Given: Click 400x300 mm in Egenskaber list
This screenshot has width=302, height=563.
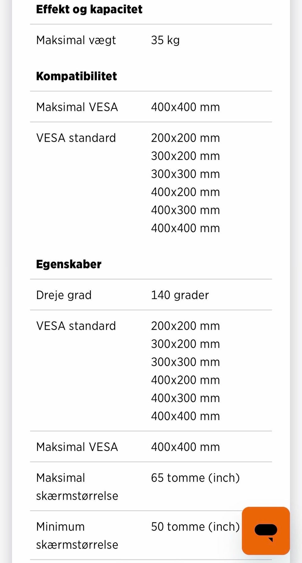Looking at the screenshot, I should 185,398.
